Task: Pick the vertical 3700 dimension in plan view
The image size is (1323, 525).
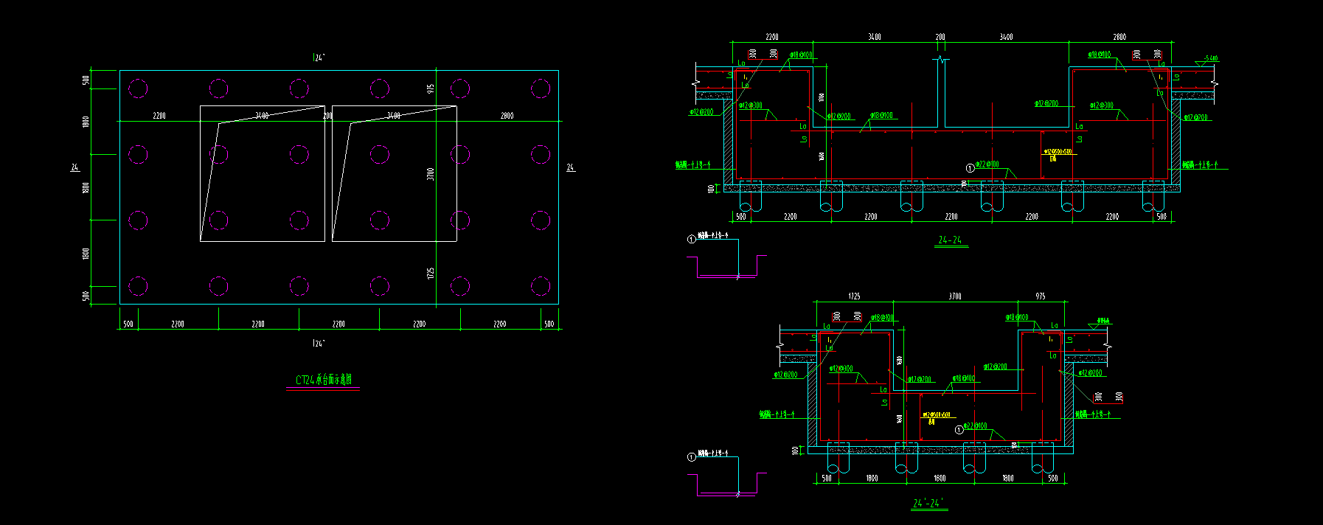Action: pos(431,174)
